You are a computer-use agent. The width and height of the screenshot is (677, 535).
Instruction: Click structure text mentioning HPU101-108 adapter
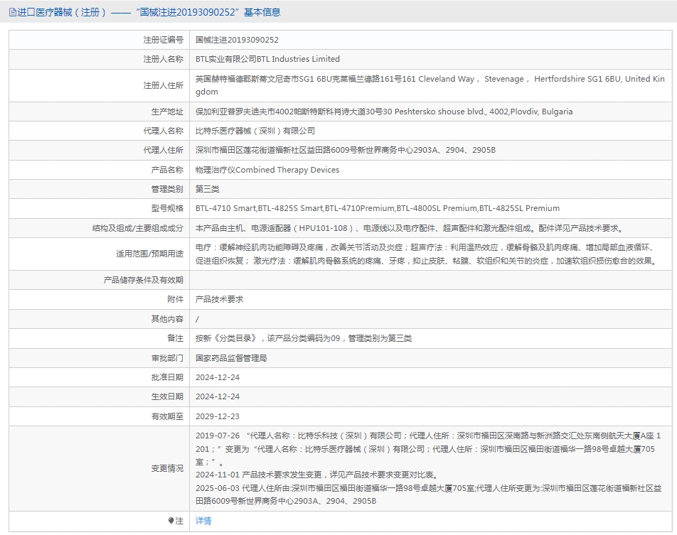[x=410, y=228]
